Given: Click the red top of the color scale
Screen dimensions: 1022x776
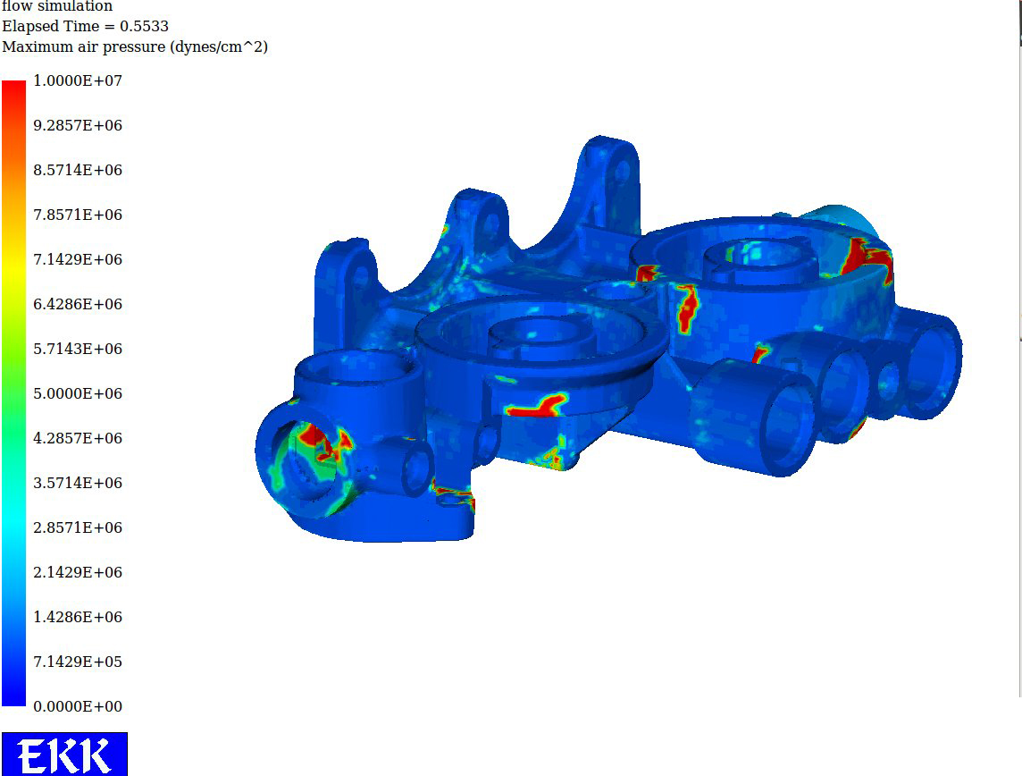Looking at the screenshot, I should click(x=13, y=90).
